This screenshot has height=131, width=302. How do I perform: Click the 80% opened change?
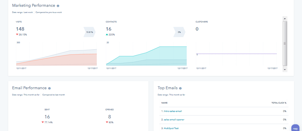pyautogui.click(x=111, y=122)
